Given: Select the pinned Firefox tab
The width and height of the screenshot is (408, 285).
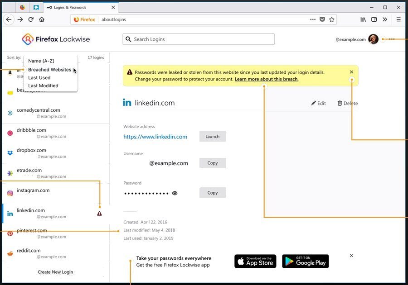Looking at the screenshot, I should click(x=22, y=7).
